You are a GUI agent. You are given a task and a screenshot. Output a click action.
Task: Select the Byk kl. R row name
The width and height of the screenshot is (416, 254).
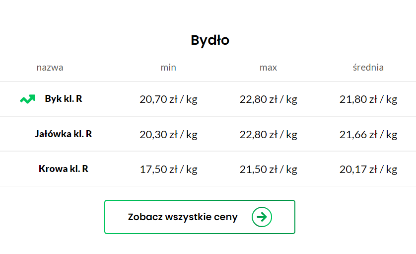[64, 99]
